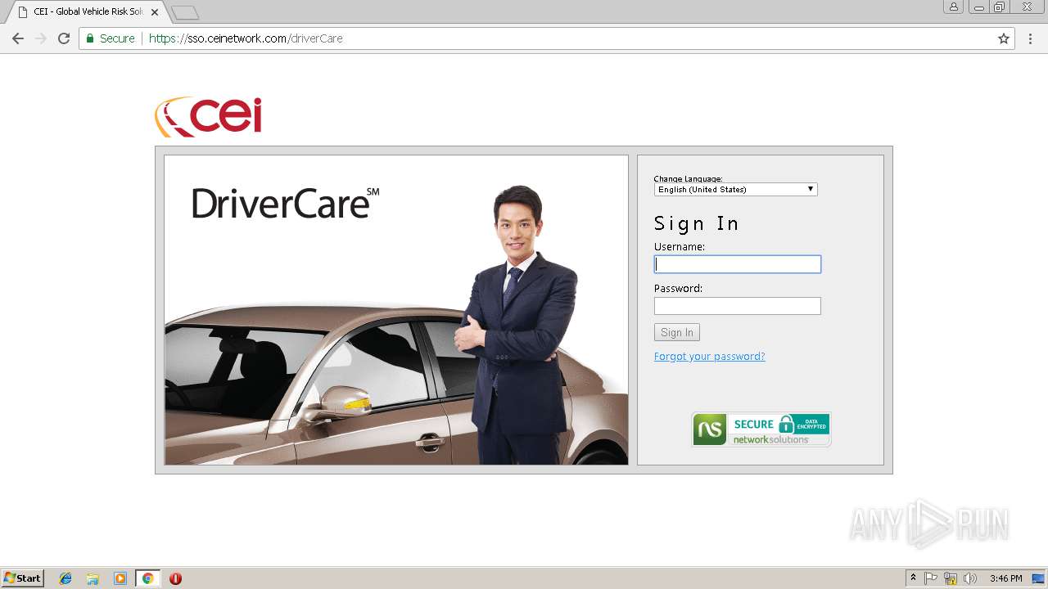1048x589 pixels.
Task: Click the 3:46 PM clock
Action: pos(1005,578)
